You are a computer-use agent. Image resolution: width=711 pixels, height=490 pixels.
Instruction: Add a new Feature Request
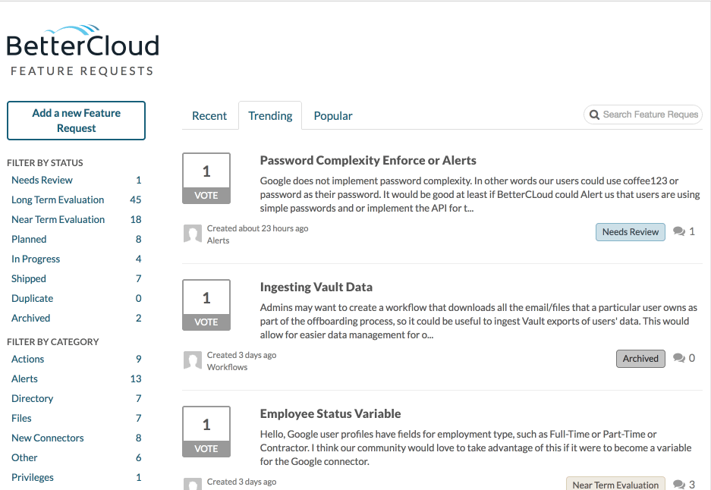coord(76,121)
